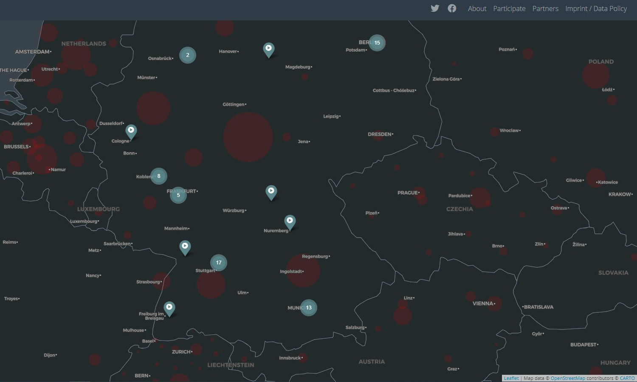Screen dimensions: 637x382
Task: Open Imprint / Data Policy page
Action: (x=596, y=8)
